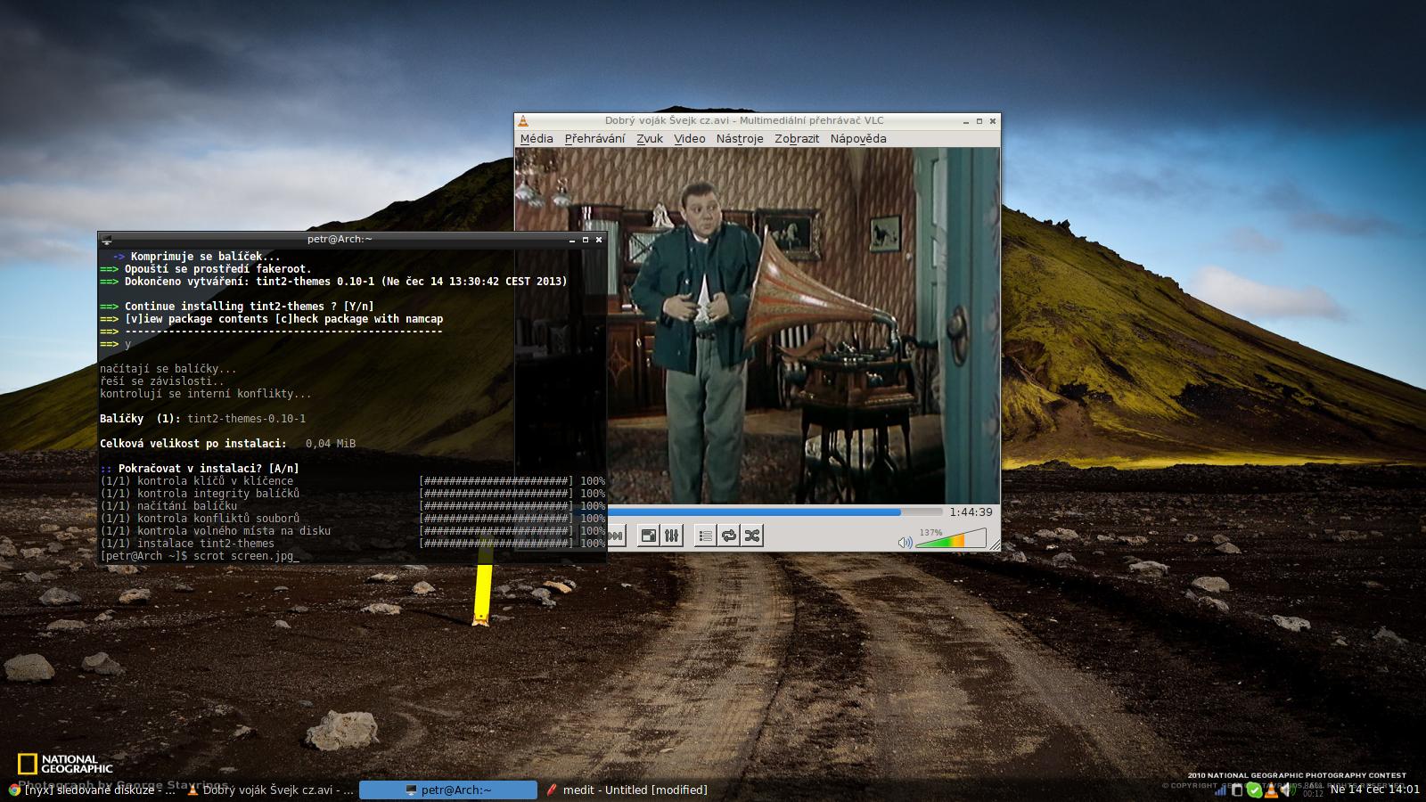
Task: Toggle shuffle random playback
Action: (x=753, y=536)
